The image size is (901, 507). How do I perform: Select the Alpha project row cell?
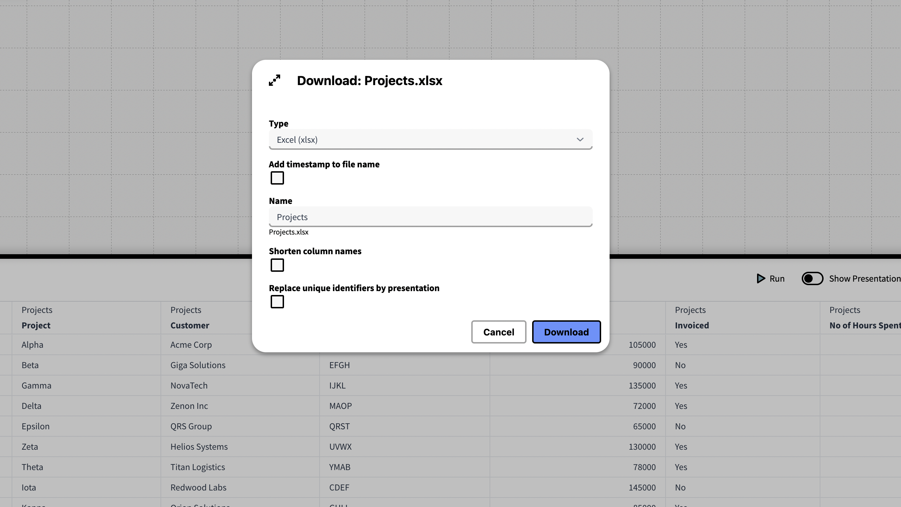(x=32, y=345)
